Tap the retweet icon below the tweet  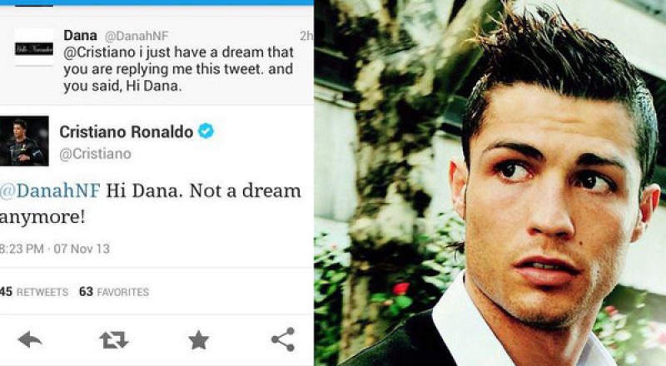pos(114,339)
